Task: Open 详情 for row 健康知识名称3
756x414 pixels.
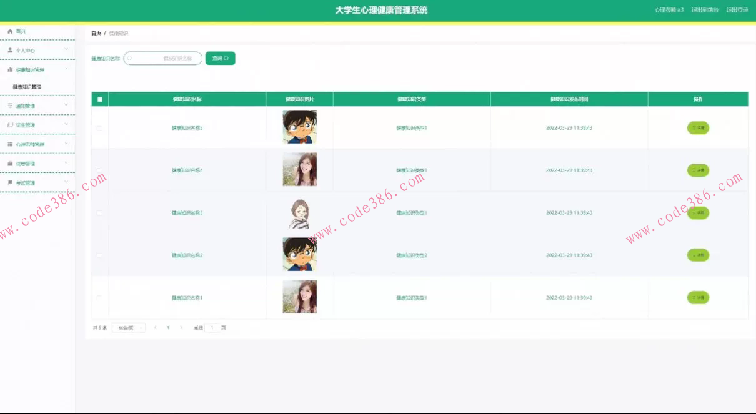Action: click(x=698, y=213)
